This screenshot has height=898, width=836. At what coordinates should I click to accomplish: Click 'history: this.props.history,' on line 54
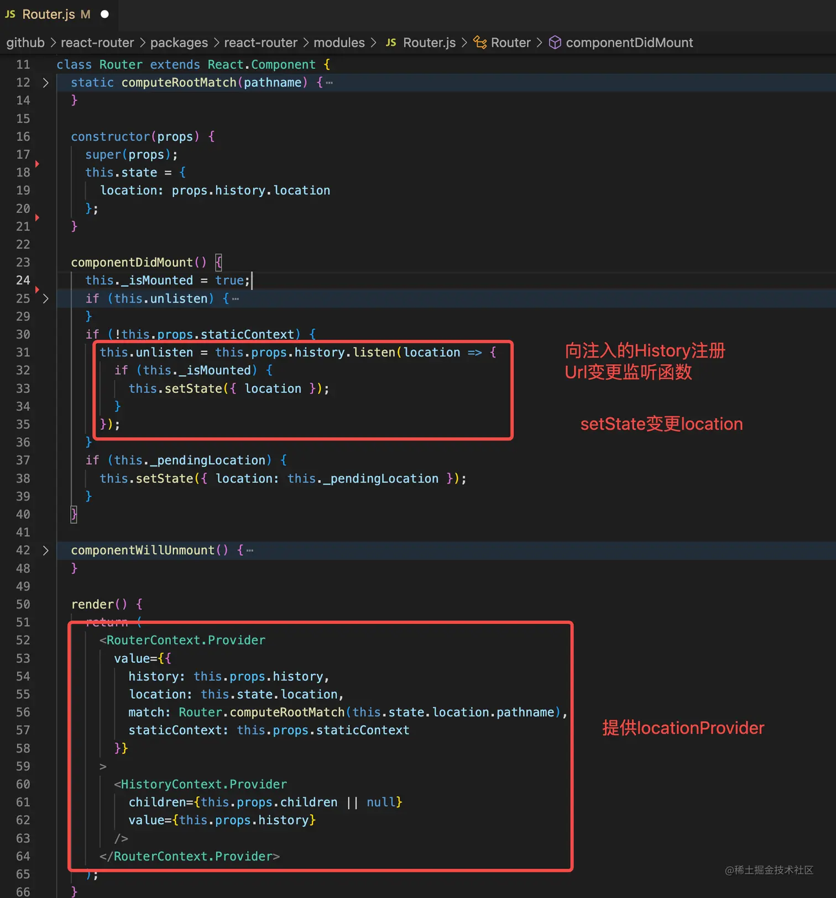pos(229,676)
